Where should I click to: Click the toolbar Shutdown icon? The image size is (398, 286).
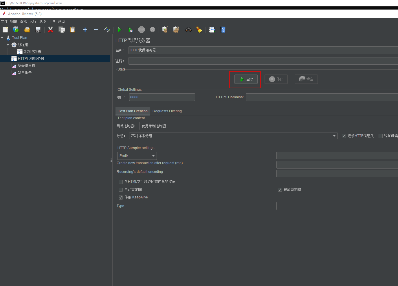153,30
